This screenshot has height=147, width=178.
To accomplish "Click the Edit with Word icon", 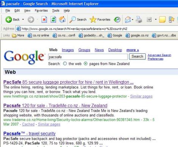I will click(x=149, y=20).
